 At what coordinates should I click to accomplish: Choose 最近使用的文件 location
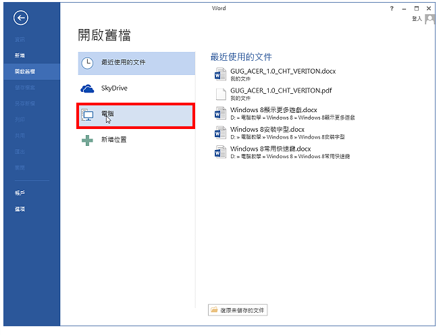[136, 63]
